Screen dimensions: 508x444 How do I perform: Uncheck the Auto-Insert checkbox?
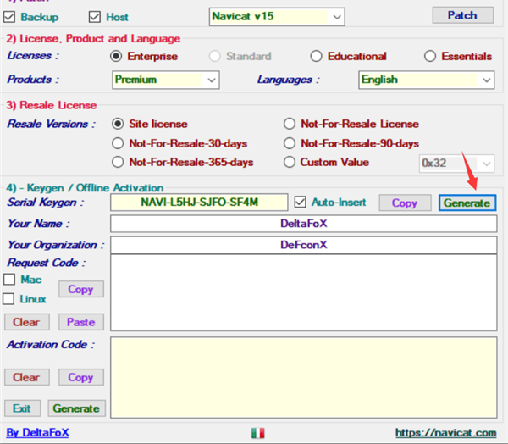pyautogui.click(x=300, y=202)
